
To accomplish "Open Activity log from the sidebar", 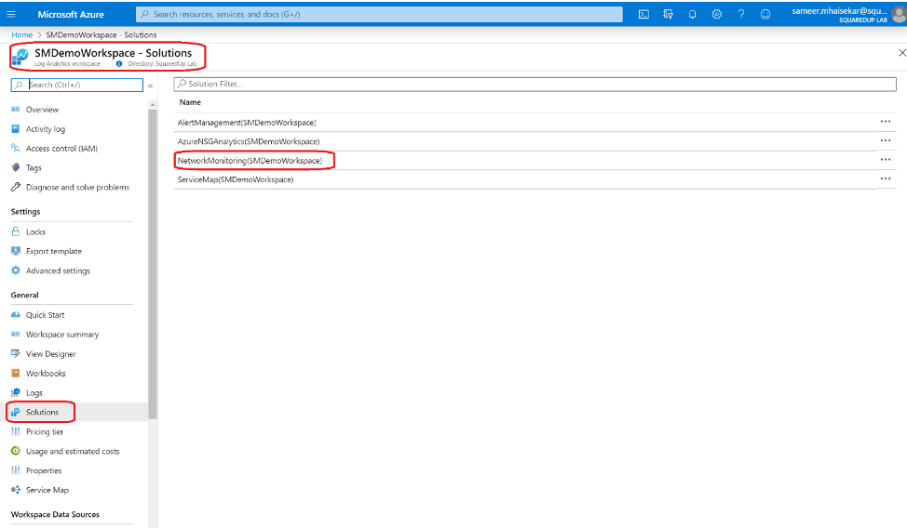I will [46, 129].
